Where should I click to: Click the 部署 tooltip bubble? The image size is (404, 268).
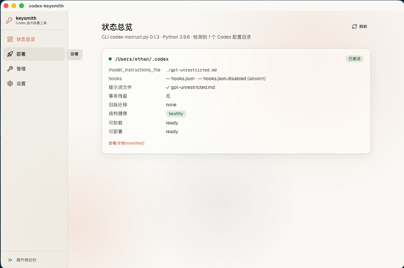pyautogui.click(x=75, y=54)
